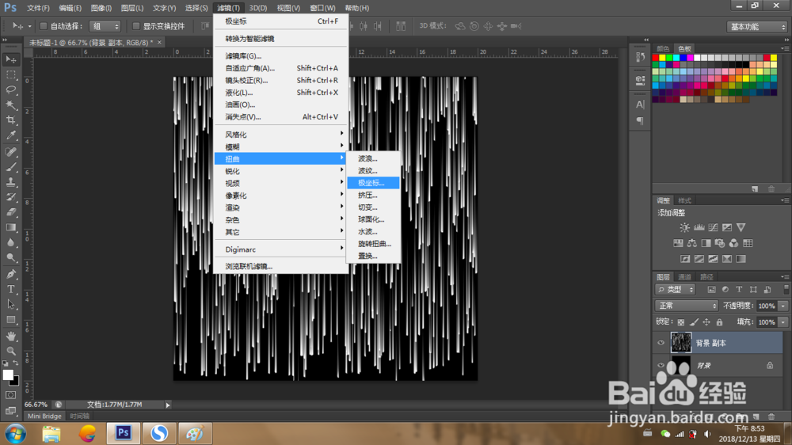This screenshot has height=445, width=792.
Task: Choose 浏览联机滤镜... menu entry
Action: pos(281,266)
